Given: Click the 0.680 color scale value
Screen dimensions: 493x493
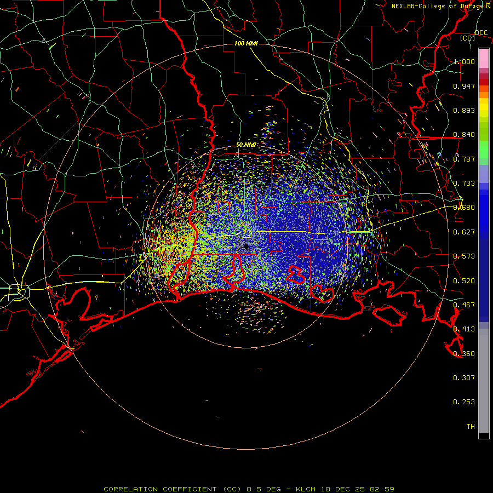Looking at the screenshot, I should click(x=464, y=208).
